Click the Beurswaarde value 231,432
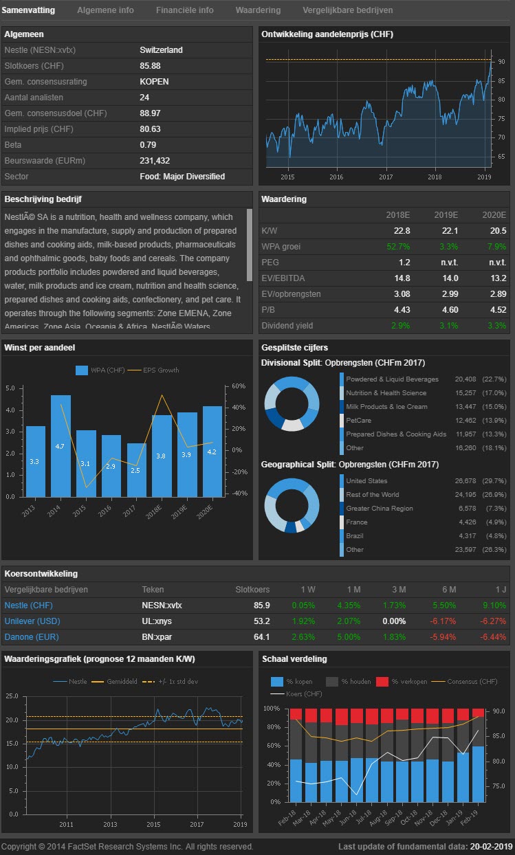Image resolution: width=515 pixels, height=855 pixels. [155, 161]
